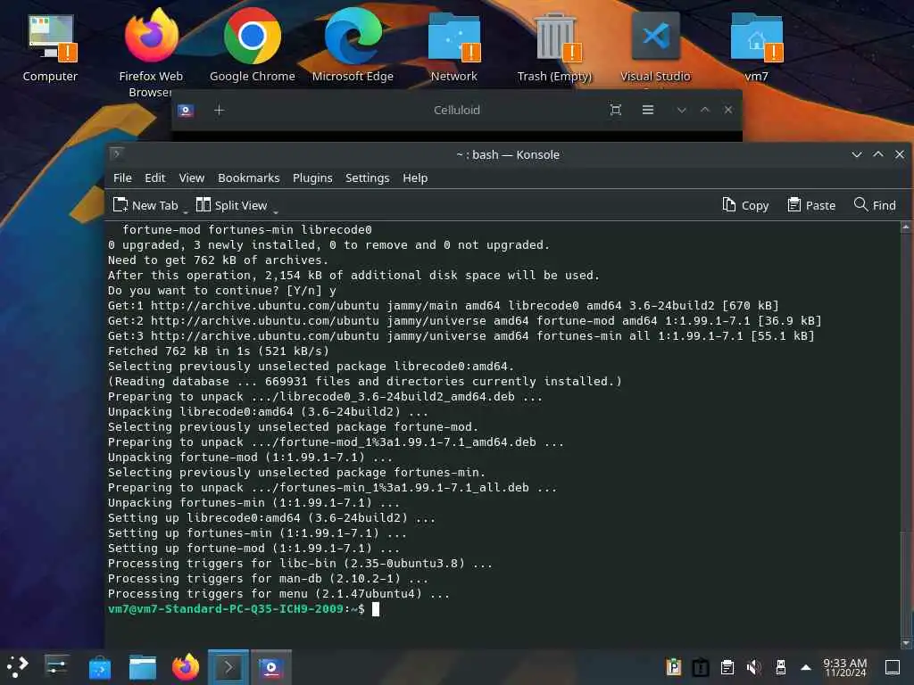Viewport: 914px width, 685px height.
Task: Click show desktop button on taskbar
Action: coord(892,667)
